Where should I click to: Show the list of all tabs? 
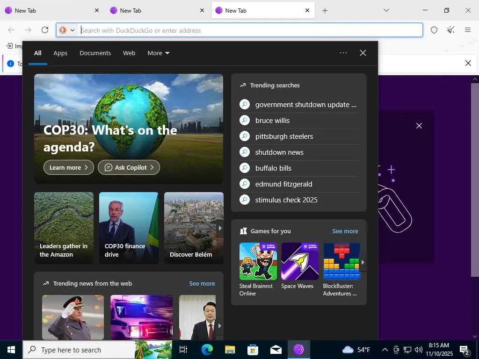386,10
